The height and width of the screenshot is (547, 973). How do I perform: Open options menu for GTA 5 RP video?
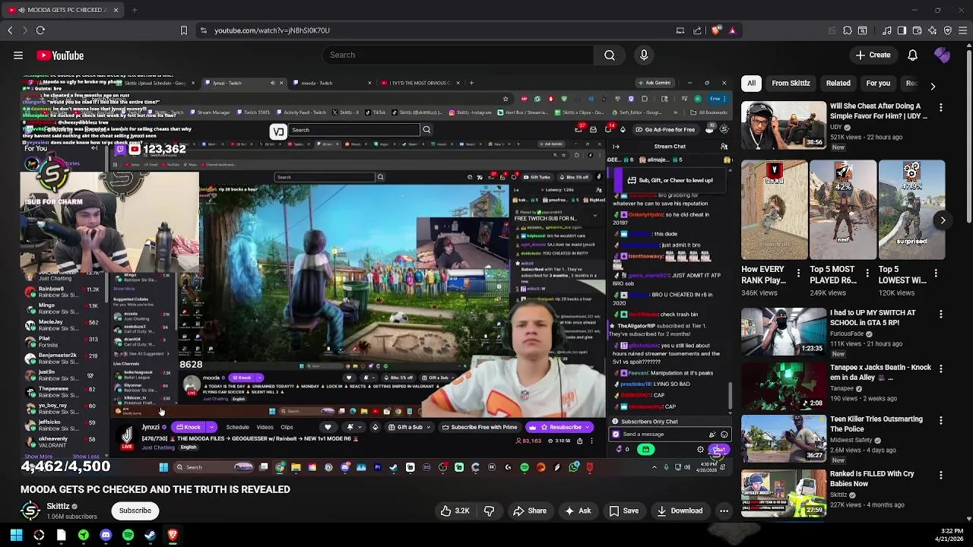[x=941, y=315]
